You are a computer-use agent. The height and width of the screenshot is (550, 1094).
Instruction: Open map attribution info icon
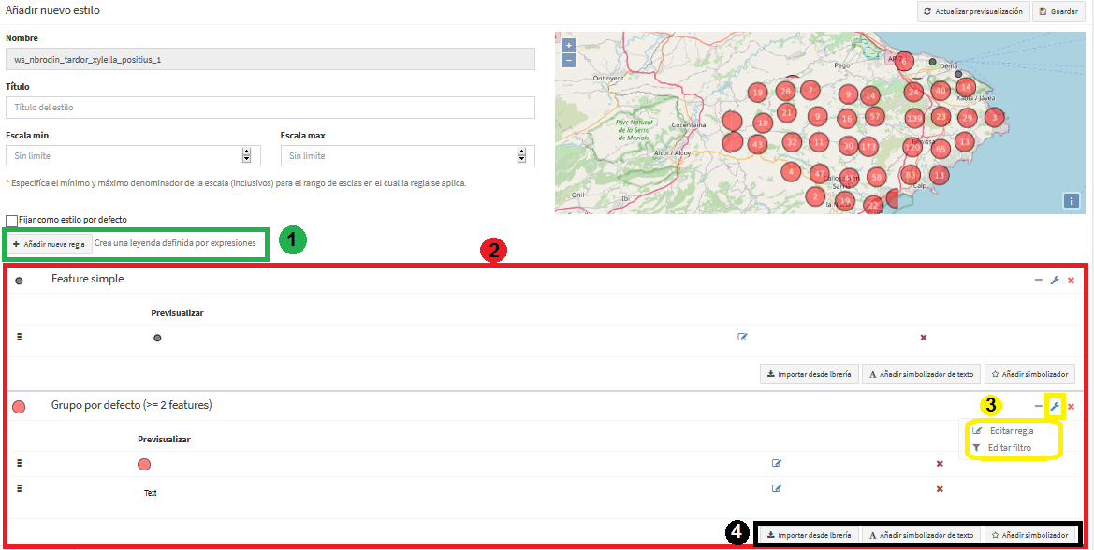pyautogui.click(x=1071, y=201)
